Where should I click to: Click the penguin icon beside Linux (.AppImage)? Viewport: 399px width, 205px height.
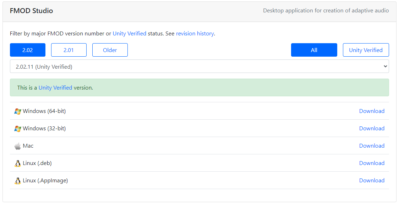(17, 181)
